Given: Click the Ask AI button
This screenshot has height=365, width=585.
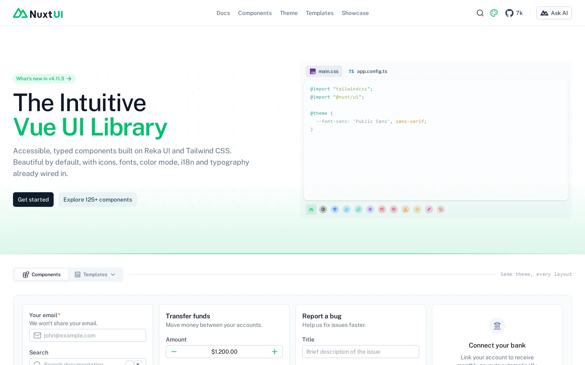Looking at the screenshot, I should [x=554, y=13].
